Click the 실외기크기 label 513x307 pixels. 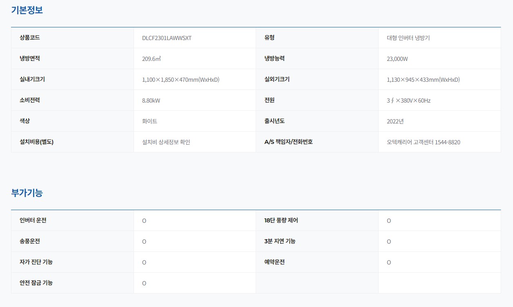click(277, 79)
